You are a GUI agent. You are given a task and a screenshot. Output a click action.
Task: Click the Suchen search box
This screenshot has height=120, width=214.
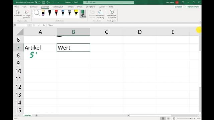pyautogui.click(x=108, y=2)
